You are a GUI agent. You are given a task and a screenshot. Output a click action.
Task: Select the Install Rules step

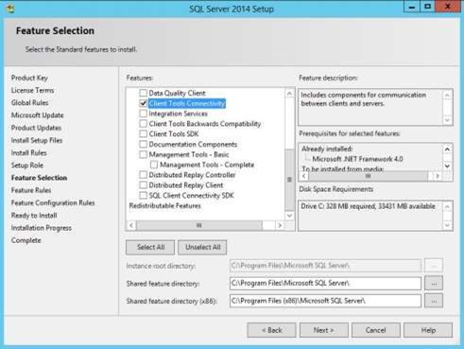click(29, 153)
